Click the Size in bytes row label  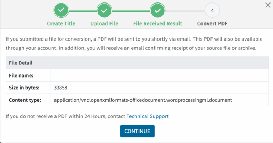[24, 88]
